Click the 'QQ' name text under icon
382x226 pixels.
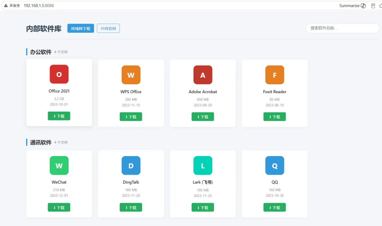pyautogui.click(x=274, y=182)
